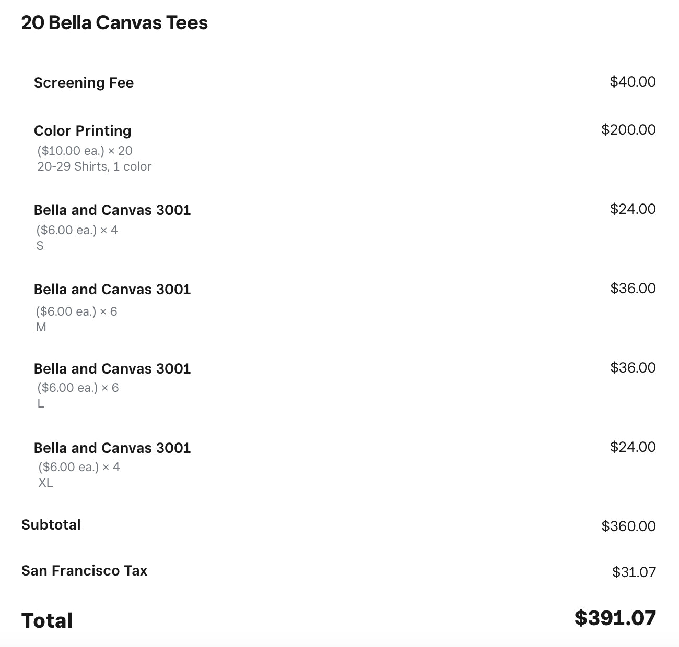Image resolution: width=679 pixels, height=647 pixels.
Task: Click the $40.00 screening fee amount
Action: (x=633, y=82)
